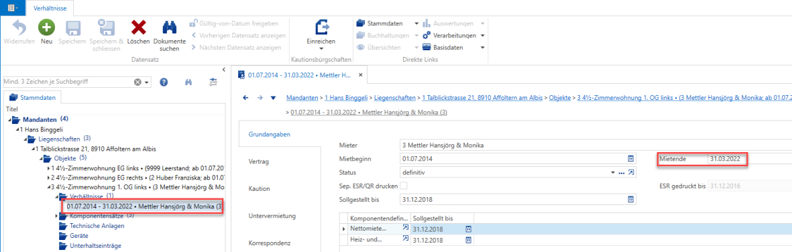Click the green Neu plus icon
Screen dimensions: 792x252
(46, 27)
